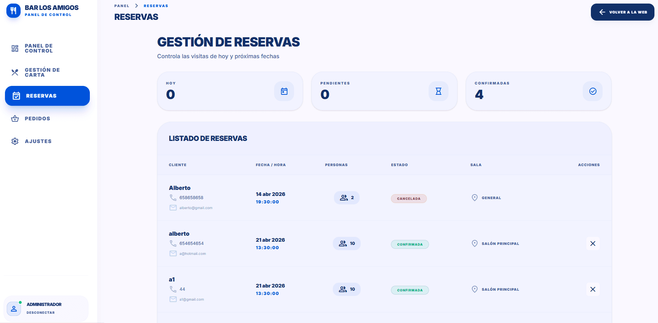Click the Confirmadas count 4
658x323 pixels.
(479, 94)
